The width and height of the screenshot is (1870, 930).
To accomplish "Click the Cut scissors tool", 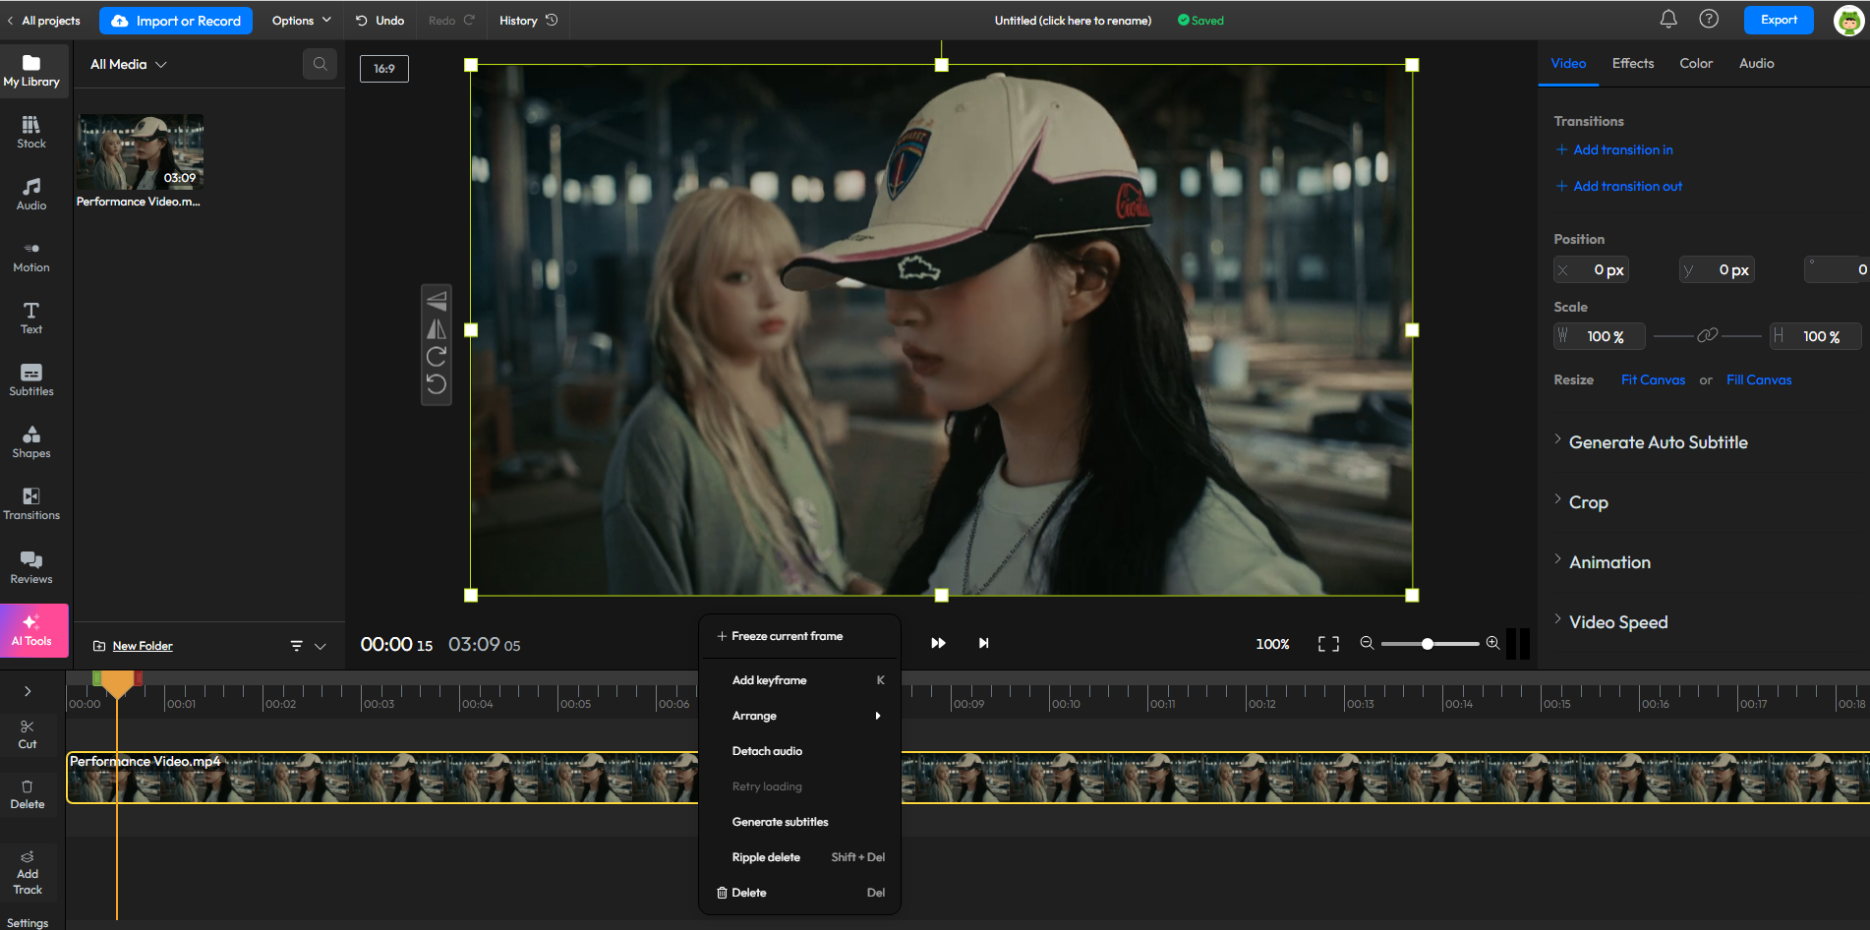I will (x=28, y=733).
